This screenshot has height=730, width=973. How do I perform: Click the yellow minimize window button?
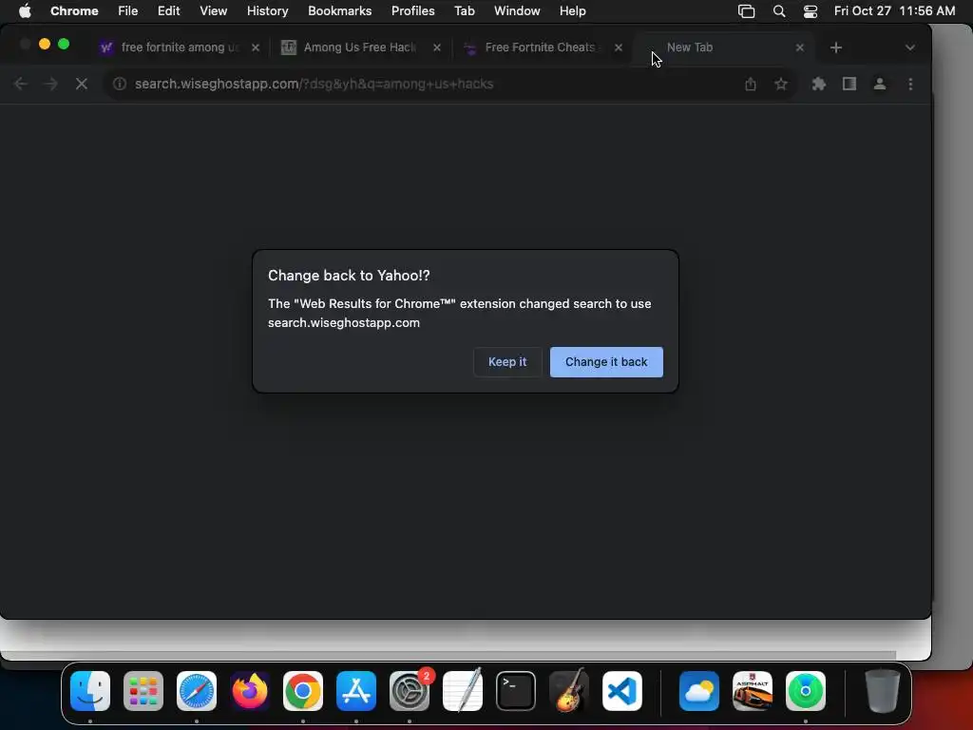tap(44, 44)
